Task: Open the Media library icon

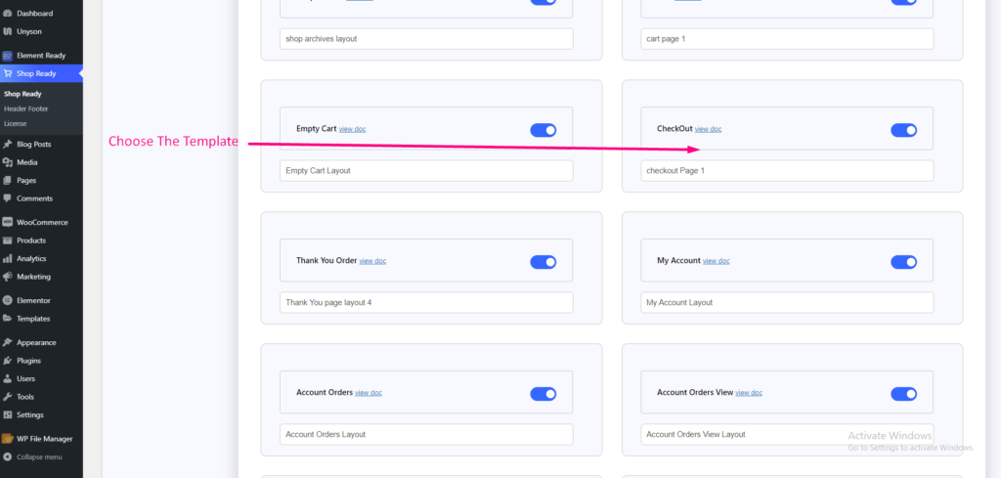Action: [8, 162]
